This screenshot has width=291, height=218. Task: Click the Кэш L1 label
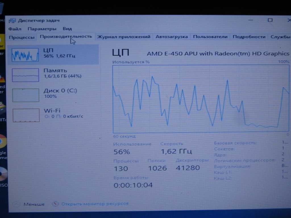click(x=223, y=172)
